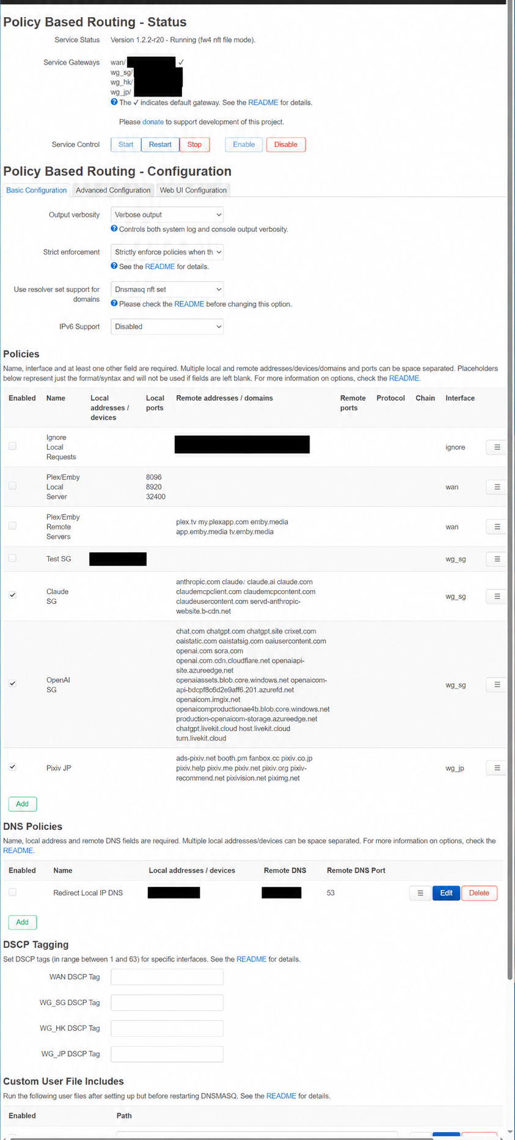515x1140 pixels.
Task: Focus the WG_JP DSCP Tag field
Action: 167,1054
